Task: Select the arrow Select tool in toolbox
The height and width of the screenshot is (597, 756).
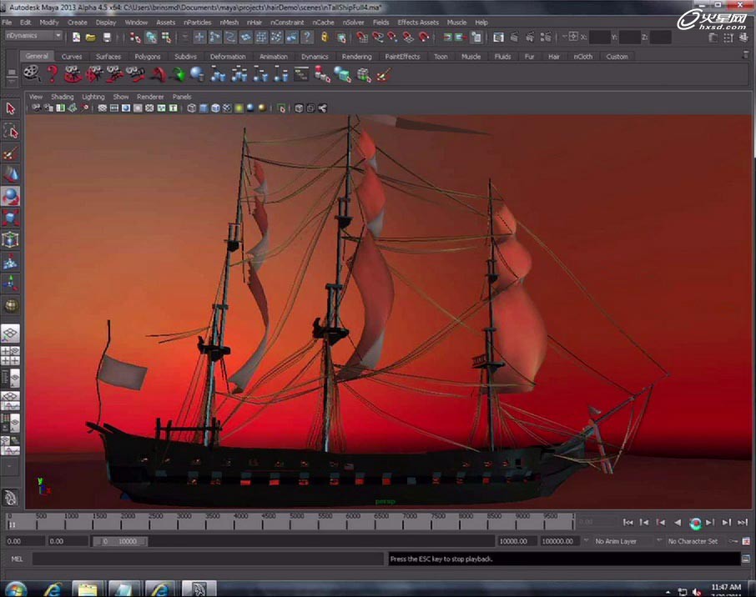Action: coord(11,109)
